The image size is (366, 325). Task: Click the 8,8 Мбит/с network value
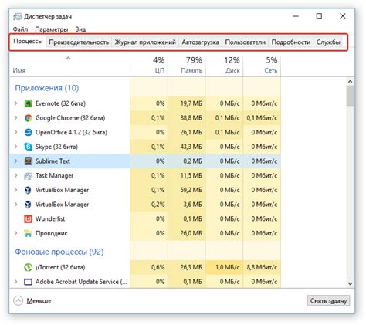tap(262, 267)
